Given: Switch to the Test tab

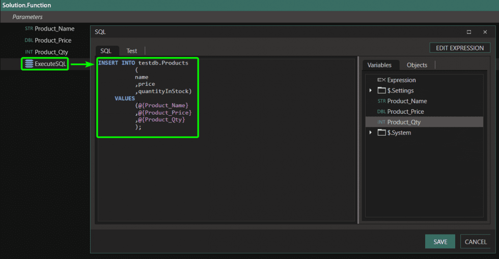Looking at the screenshot, I should 131,51.
